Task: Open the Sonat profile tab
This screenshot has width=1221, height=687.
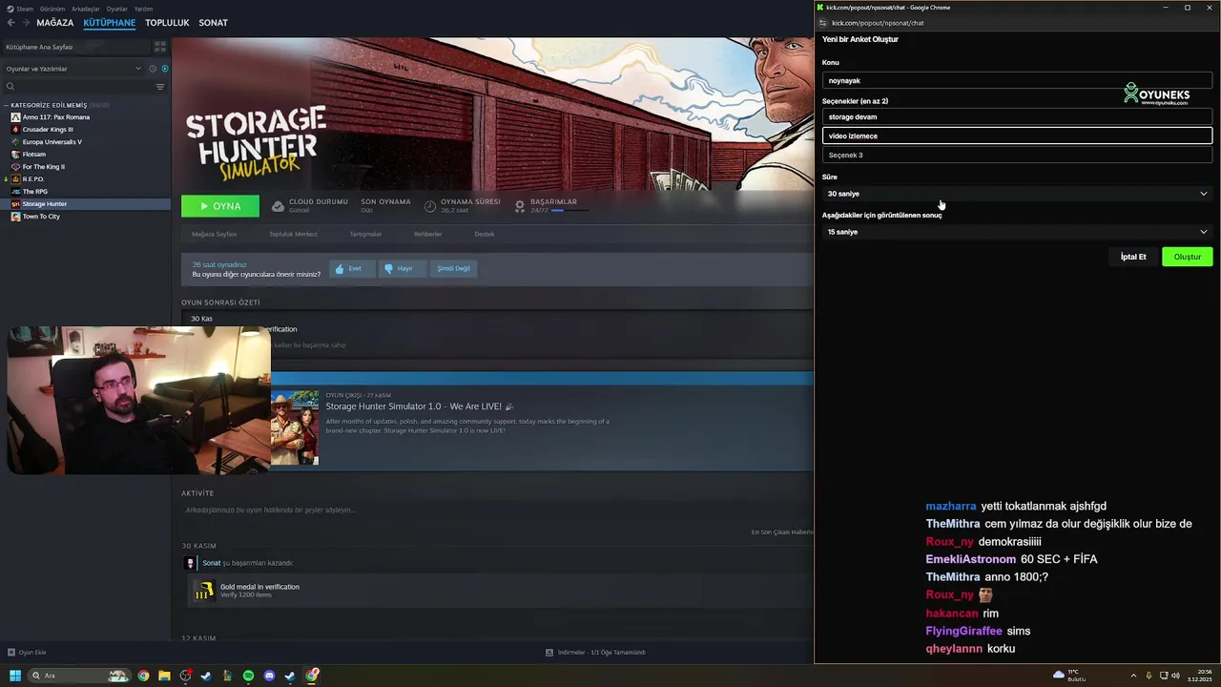Action: pyautogui.click(x=213, y=23)
